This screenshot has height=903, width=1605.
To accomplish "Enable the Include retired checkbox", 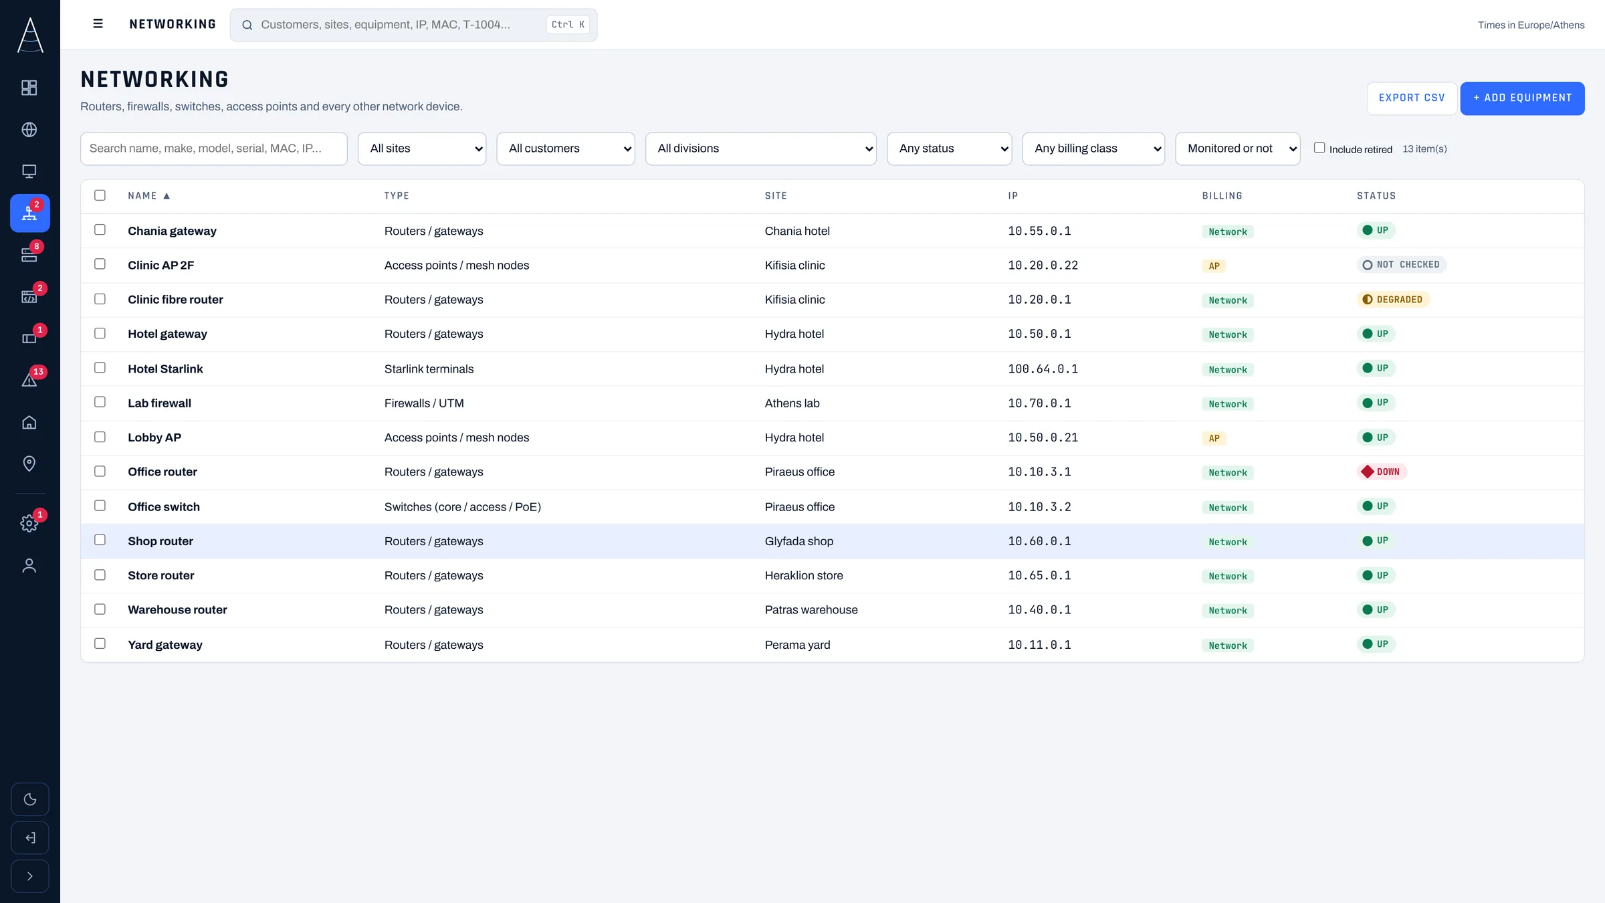I will click(x=1319, y=148).
